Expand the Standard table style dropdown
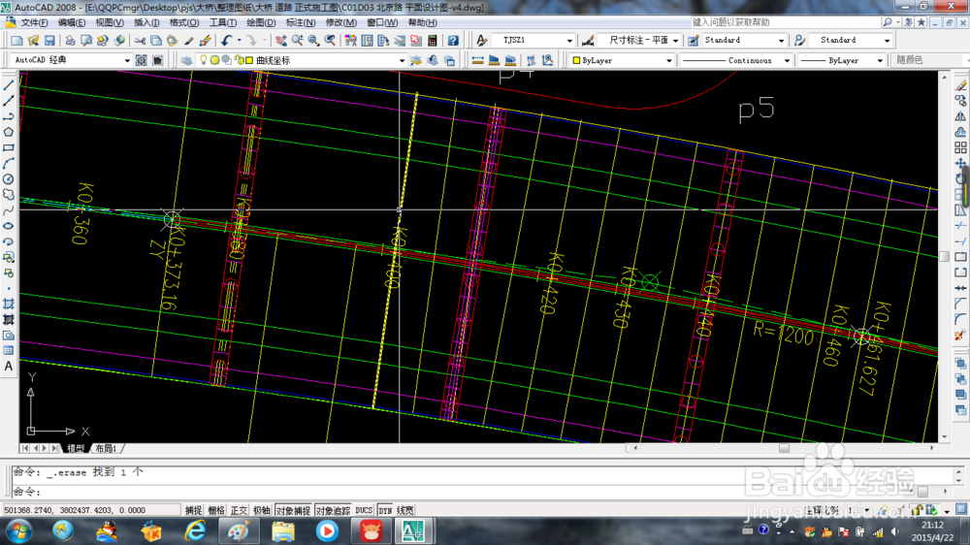The height and width of the screenshot is (545, 970). 781,40
